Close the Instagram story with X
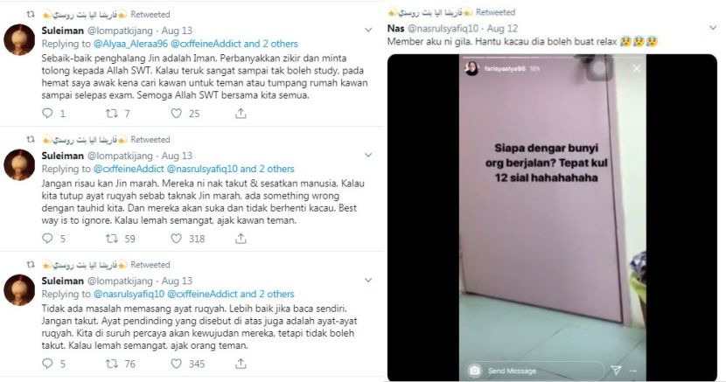The width and height of the screenshot is (726, 382). (x=637, y=68)
